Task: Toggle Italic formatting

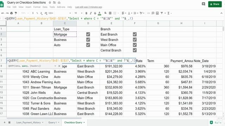Action: (x=91, y=13)
